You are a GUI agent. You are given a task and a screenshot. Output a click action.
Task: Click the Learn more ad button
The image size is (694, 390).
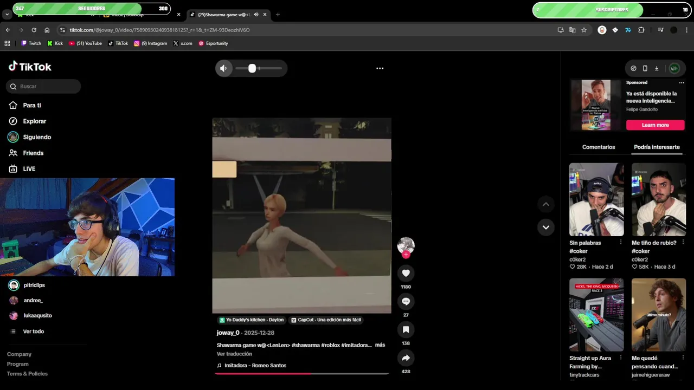tap(655, 125)
